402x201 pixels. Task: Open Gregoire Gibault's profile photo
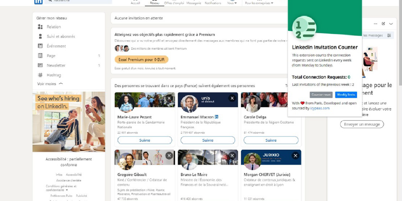pos(126,161)
